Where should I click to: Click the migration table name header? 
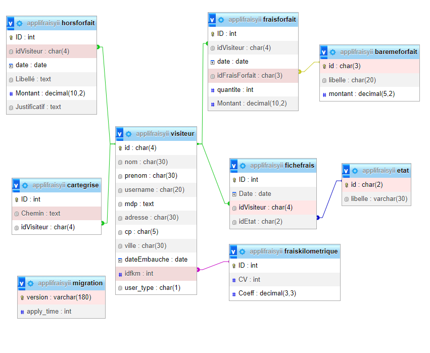click(87, 283)
